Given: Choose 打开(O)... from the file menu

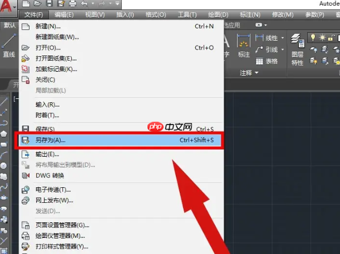Looking at the screenshot, I should [x=121, y=48].
